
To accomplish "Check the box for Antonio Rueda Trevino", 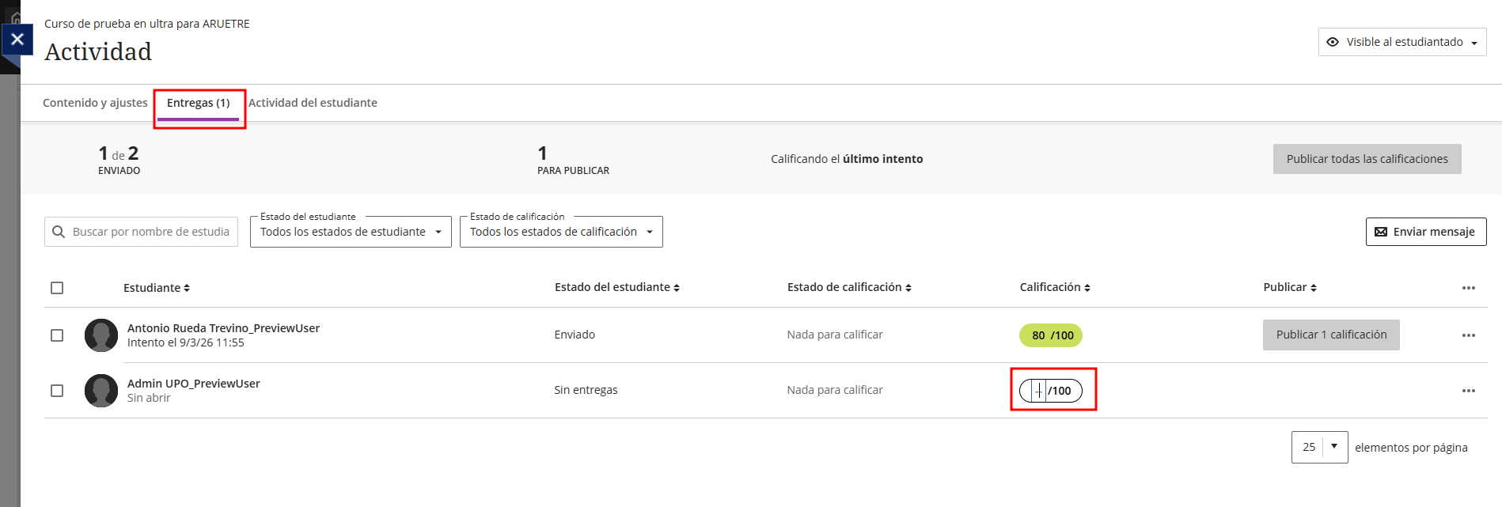I will [x=57, y=335].
